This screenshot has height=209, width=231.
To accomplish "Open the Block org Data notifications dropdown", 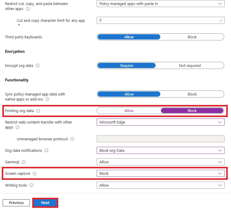I will pos(161,150).
